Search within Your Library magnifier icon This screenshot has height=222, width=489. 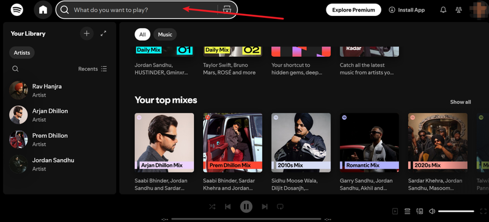click(15, 68)
